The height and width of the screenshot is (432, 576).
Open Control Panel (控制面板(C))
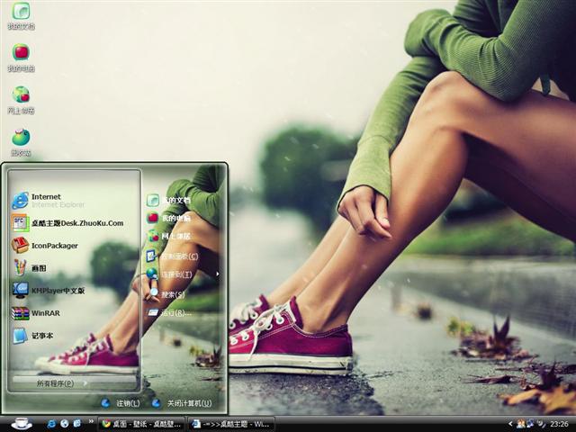pos(172,256)
